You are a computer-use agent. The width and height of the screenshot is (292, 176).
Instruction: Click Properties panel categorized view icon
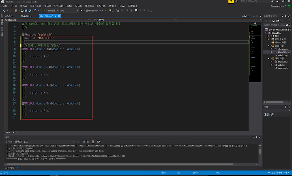tap(265, 114)
